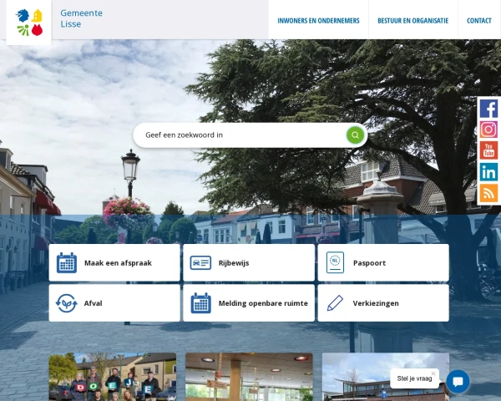
Task: Open the RSS feed icon
Action: tap(488, 193)
